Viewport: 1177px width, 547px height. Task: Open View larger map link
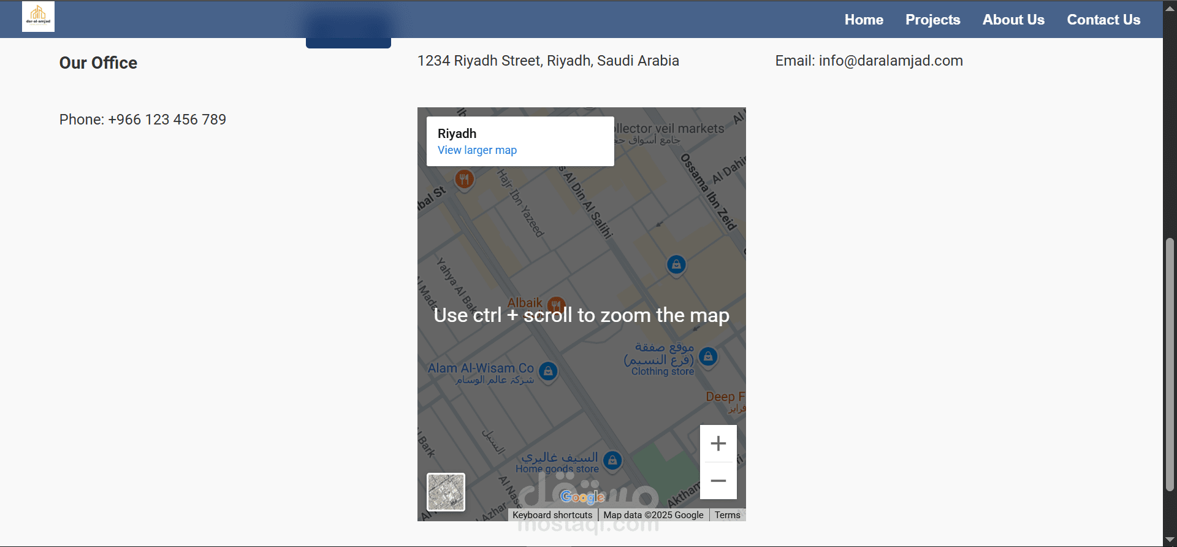(x=477, y=150)
